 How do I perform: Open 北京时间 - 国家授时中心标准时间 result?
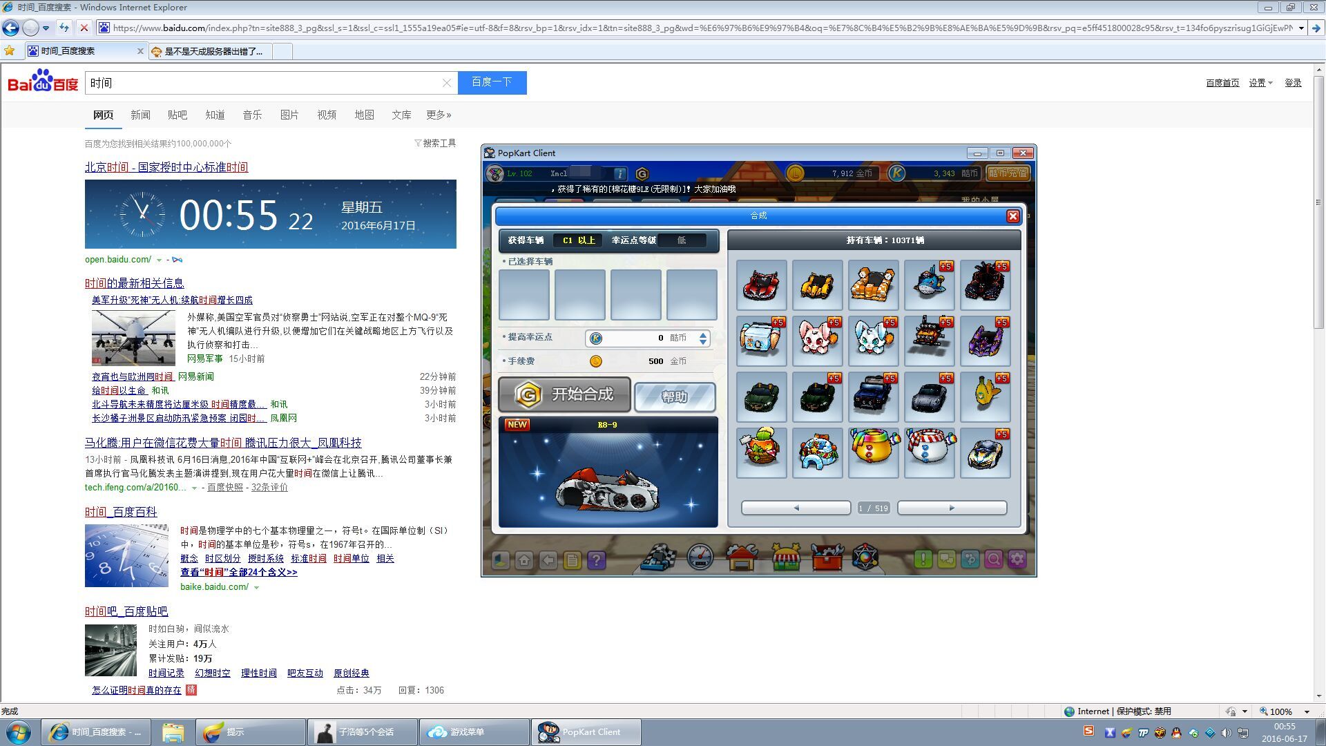166,167
